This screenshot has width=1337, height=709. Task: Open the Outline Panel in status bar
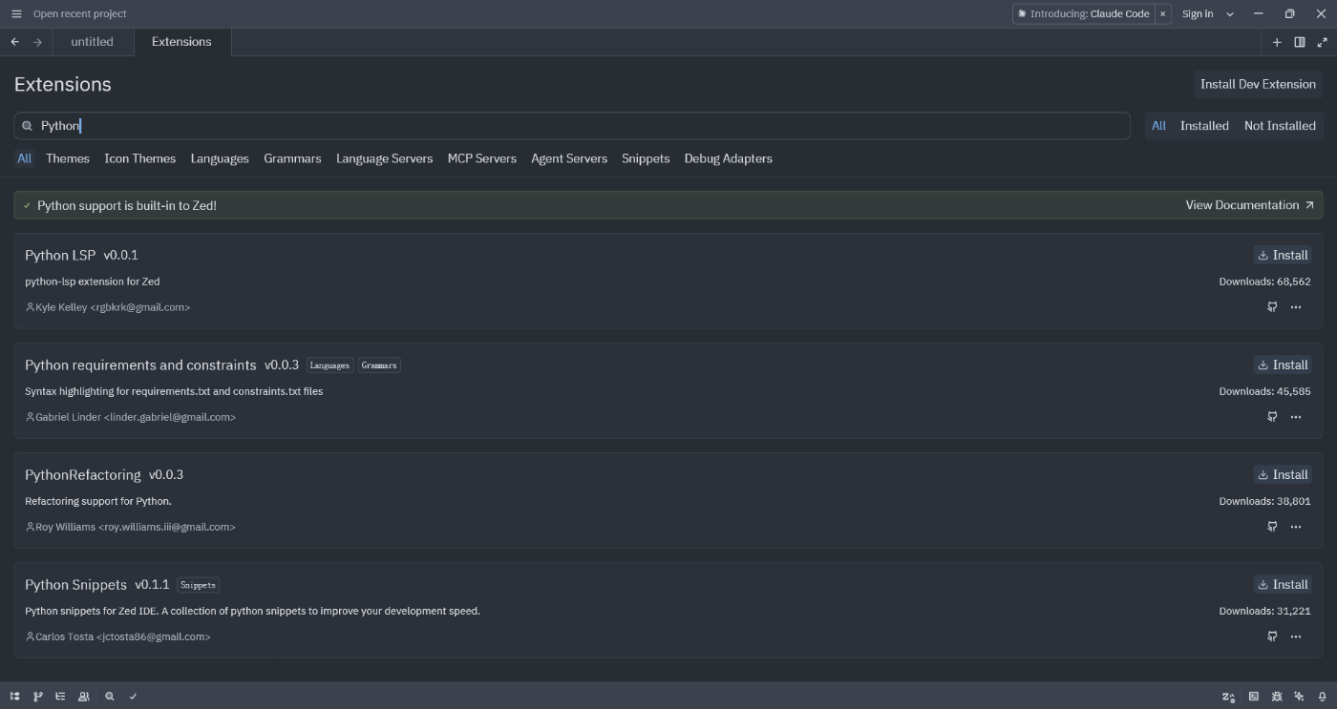[x=60, y=697]
